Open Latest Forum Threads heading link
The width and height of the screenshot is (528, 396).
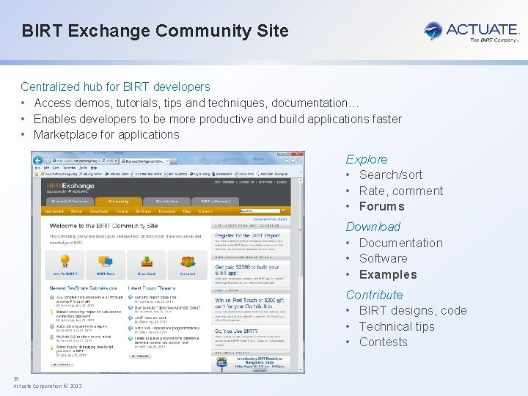(x=152, y=288)
